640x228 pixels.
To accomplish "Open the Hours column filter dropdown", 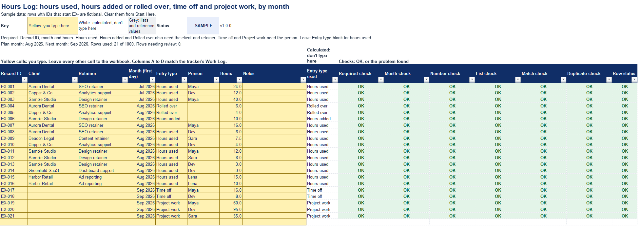I will (239, 80).
